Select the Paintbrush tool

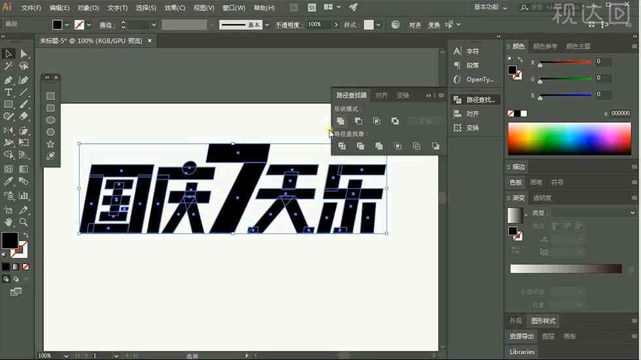[x=24, y=105]
